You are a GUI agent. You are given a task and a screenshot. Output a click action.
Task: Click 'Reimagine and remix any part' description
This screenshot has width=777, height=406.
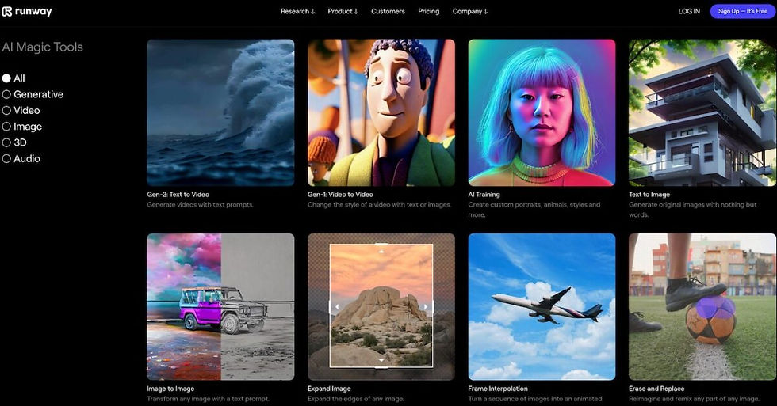694,399
